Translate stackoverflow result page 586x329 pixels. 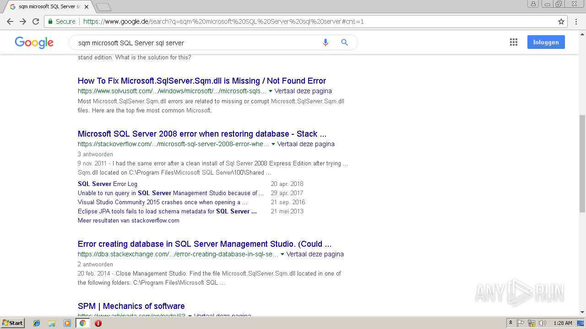point(306,144)
